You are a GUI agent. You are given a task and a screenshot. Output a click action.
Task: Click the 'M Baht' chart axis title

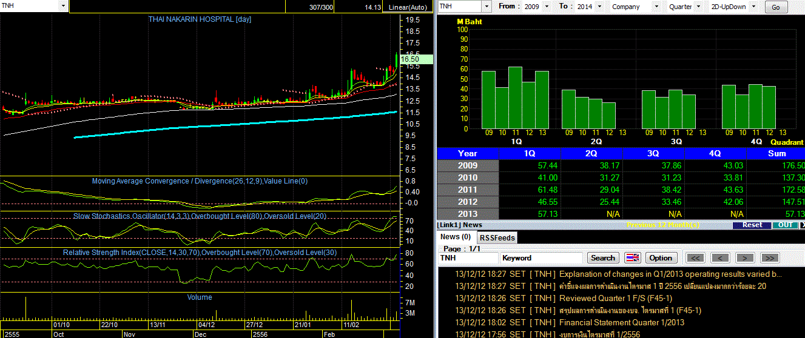point(470,22)
